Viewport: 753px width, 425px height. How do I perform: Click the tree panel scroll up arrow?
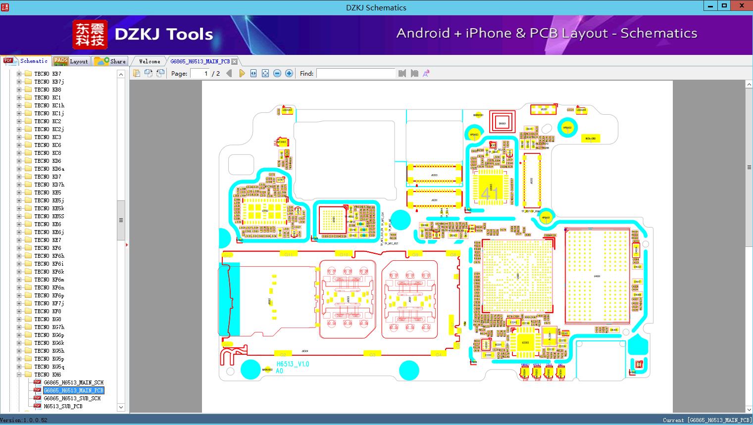(x=121, y=74)
